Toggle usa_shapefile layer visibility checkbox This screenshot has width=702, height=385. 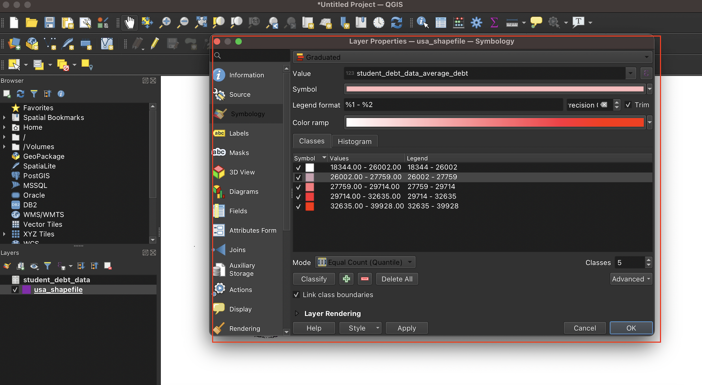click(x=15, y=290)
